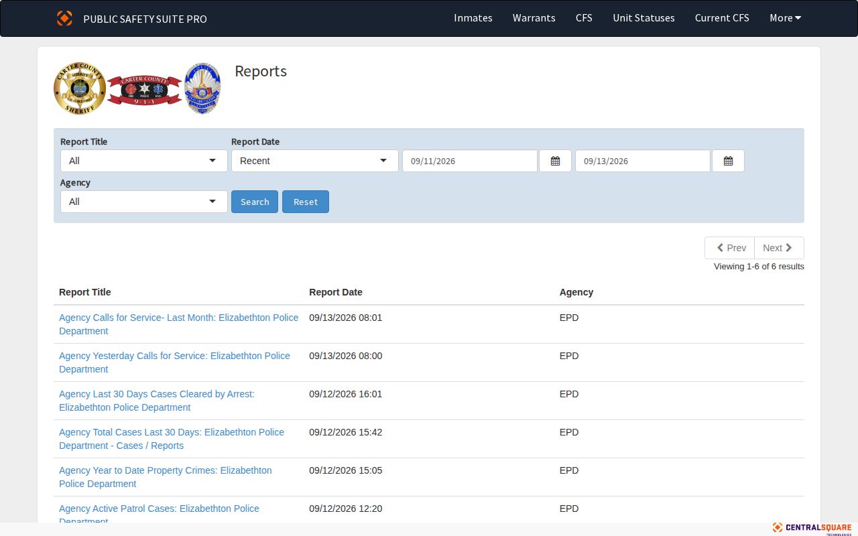Click the start date field 09/11/2026
This screenshot has height=536, width=858.
470,161
